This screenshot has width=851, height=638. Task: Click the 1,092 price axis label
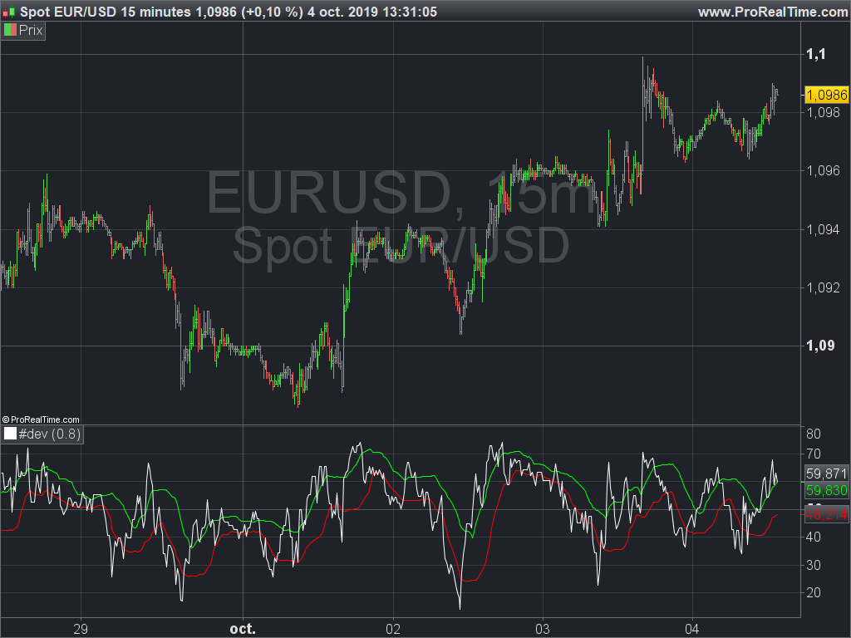[x=824, y=287]
